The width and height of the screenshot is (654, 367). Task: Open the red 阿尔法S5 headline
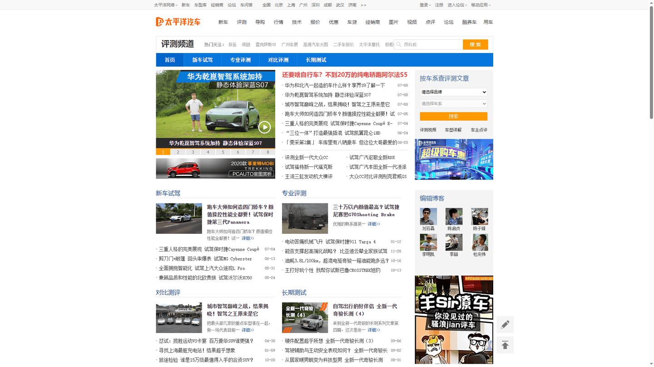point(345,75)
